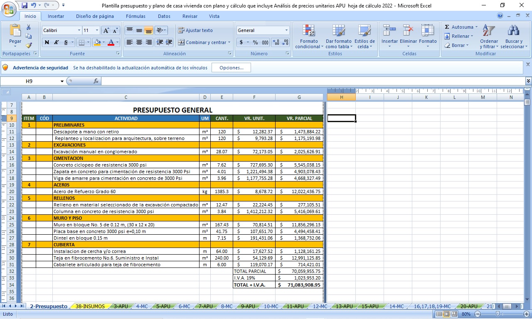Click the Autosuma sigma icon

pos(447,27)
